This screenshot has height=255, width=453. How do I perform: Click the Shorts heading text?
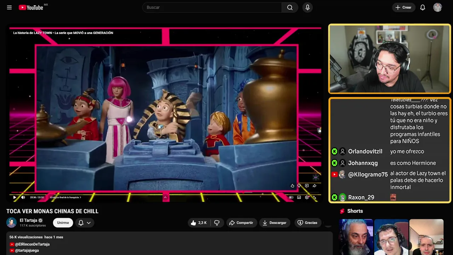(355, 211)
